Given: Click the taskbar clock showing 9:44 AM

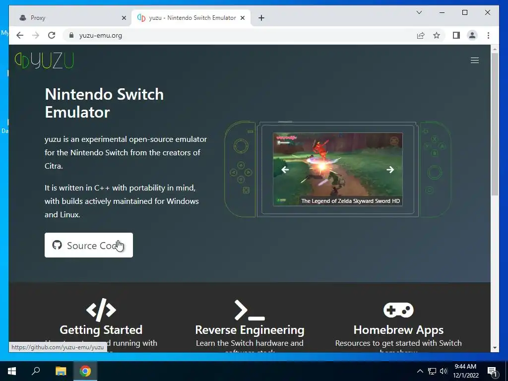Looking at the screenshot, I should [465, 371].
